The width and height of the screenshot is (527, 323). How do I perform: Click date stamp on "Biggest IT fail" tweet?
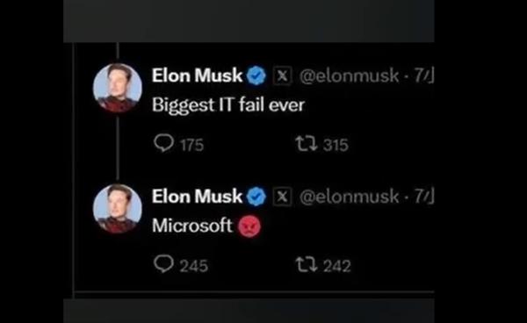(x=423, y=75)
